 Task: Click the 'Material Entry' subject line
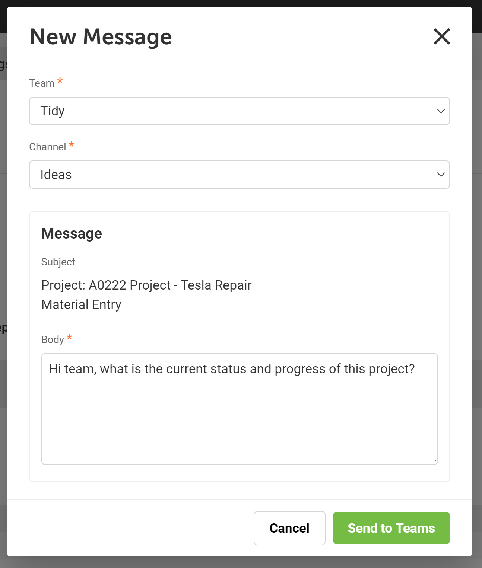coord(81,304)
